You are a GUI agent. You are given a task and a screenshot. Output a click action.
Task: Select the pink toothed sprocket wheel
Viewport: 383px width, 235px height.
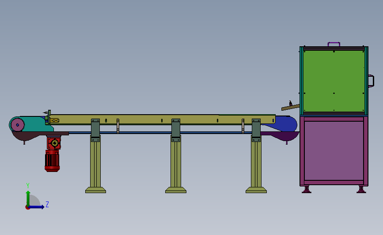(17, 125)
